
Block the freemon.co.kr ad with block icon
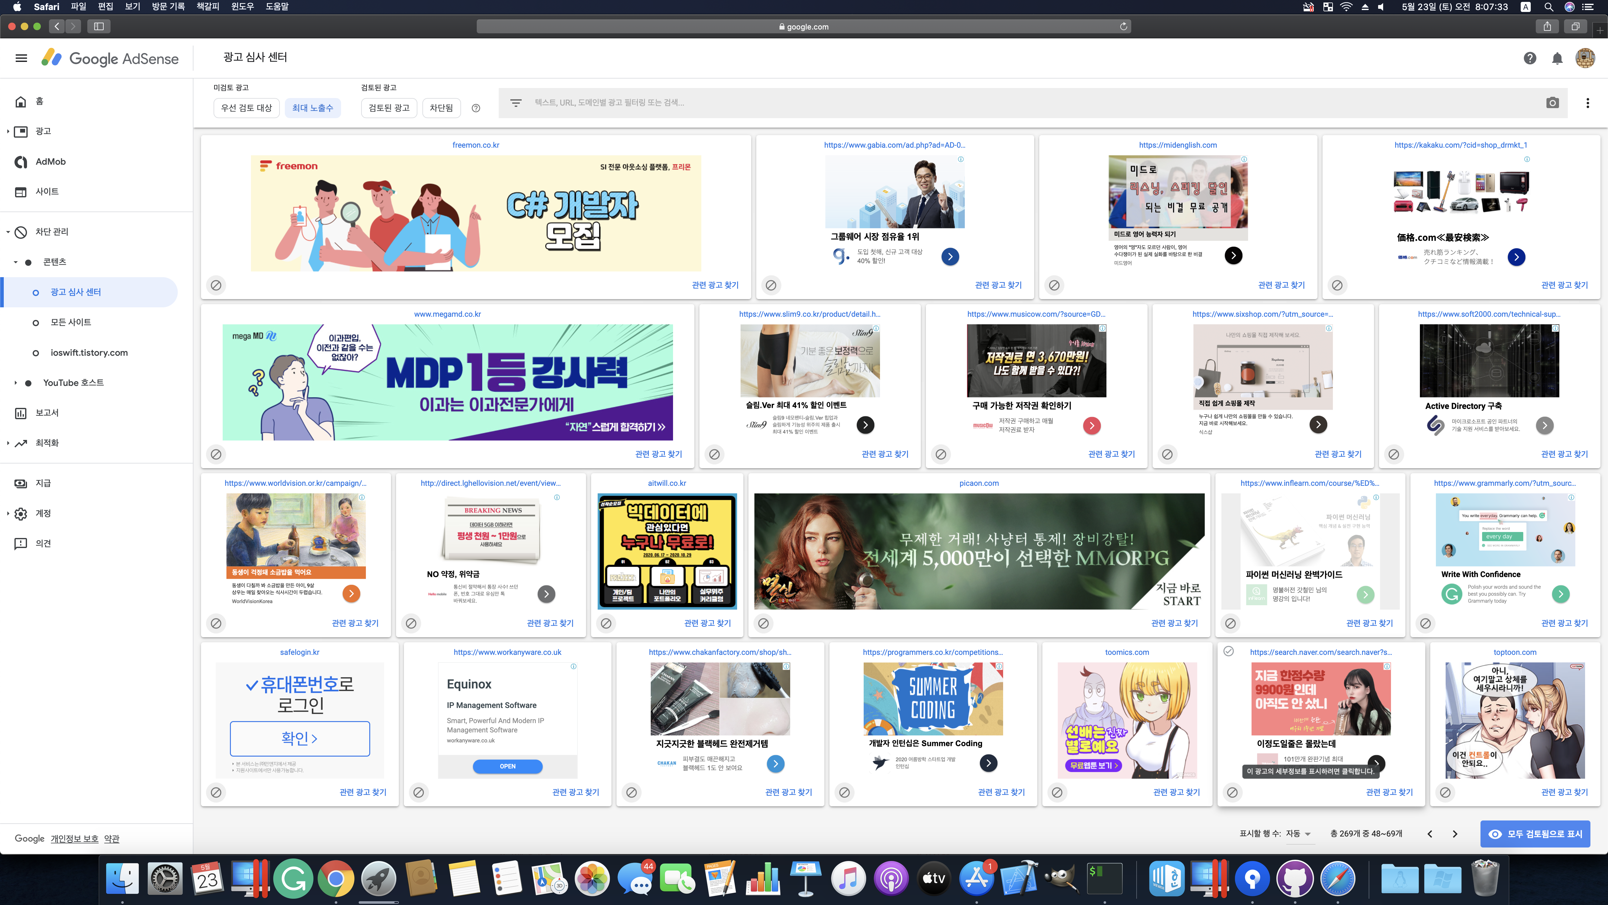(x=216, y=285)
